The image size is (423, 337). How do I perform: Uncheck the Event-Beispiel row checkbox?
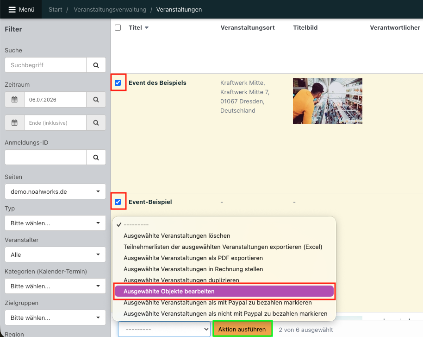click(x=118, y=202)
